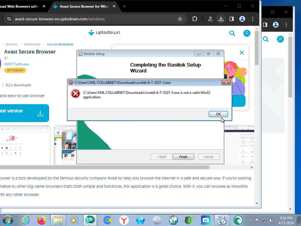This screenshot has width=301, height=226.
Task: Open the second screenshot thumbnail
Action: (x=65, y=145)
